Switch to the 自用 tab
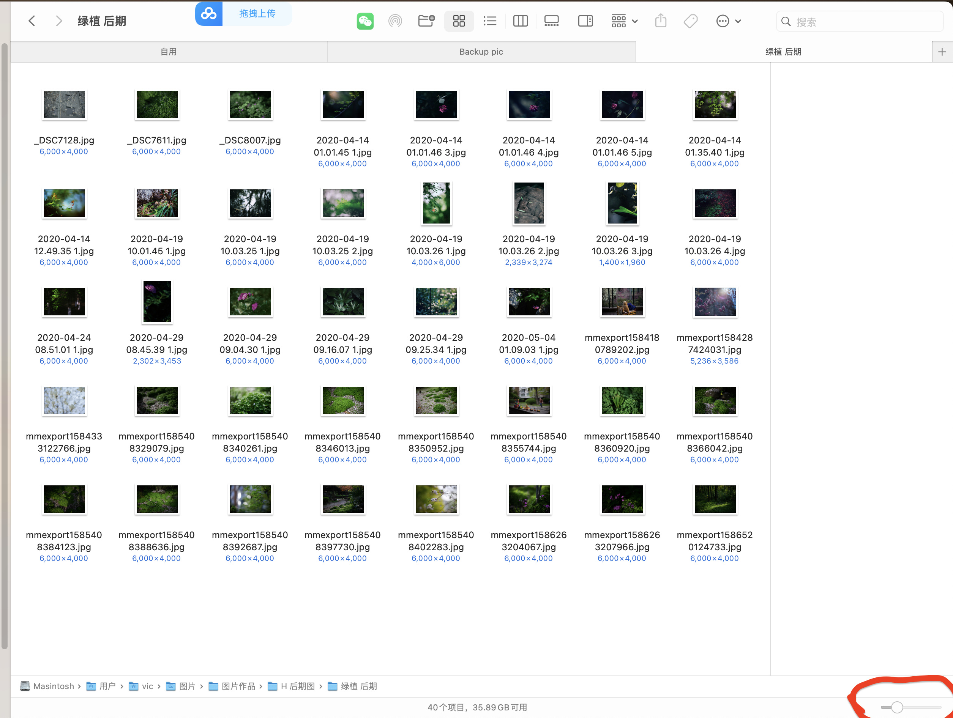The image size is (953, 718). click(x=169, y=52)
